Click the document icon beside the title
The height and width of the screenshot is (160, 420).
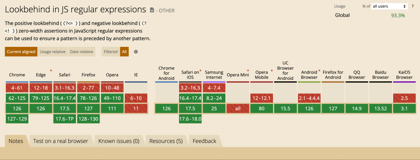152,10
